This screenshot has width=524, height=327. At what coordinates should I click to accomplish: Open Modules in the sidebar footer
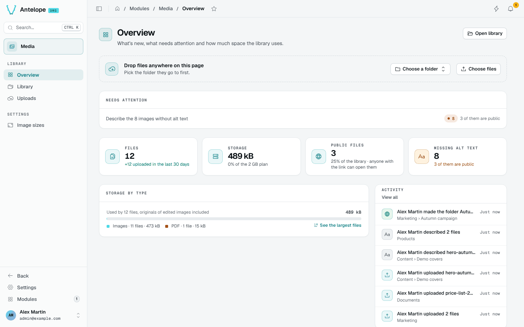pos(43,299)
